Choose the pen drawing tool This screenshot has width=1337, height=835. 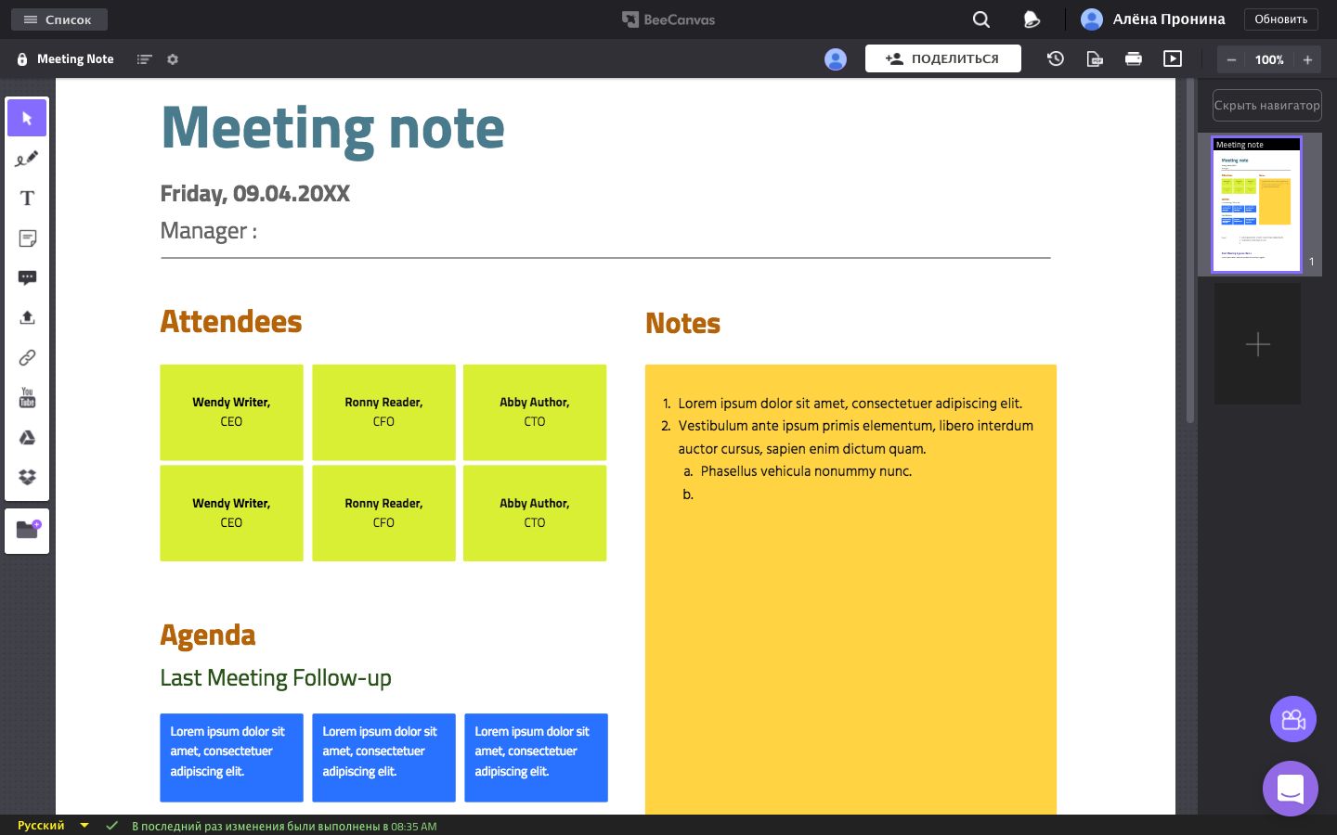(x=27, y=159)
